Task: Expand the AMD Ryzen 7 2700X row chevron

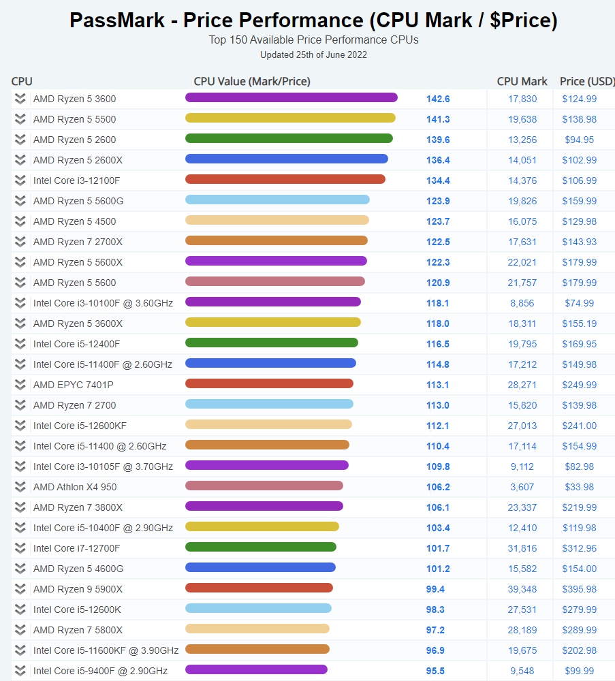Action: (20, 242)
